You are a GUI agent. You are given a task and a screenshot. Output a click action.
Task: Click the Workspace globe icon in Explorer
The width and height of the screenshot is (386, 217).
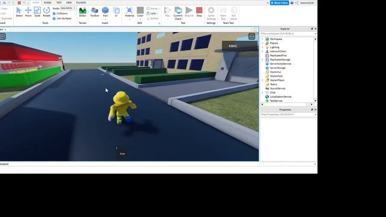pyautogui.click(x=267, y=39)
